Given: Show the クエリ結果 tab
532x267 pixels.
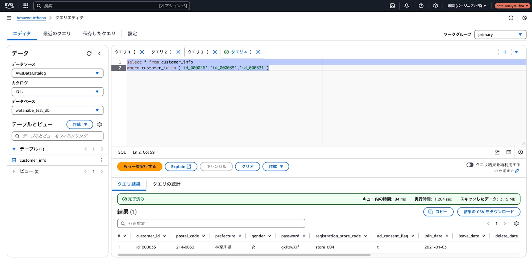Looking at the screenshot, I should (x=129, y=184).
